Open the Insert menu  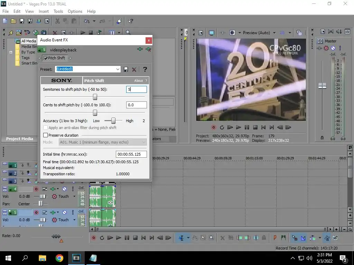click(x=44, y=11)
